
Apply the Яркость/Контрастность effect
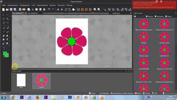pyautogui.click(x=144, y=25)
